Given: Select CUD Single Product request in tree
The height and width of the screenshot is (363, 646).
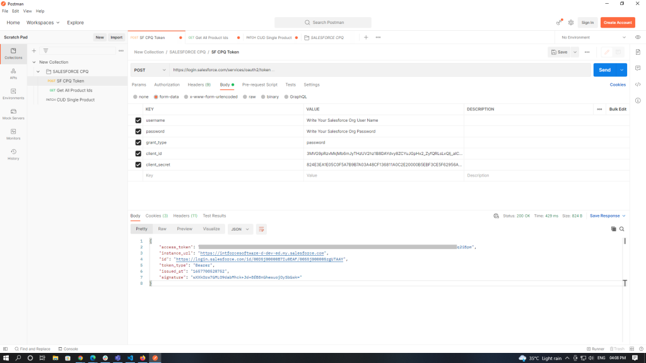Looking at the screenshot, I should coord(76,100).
